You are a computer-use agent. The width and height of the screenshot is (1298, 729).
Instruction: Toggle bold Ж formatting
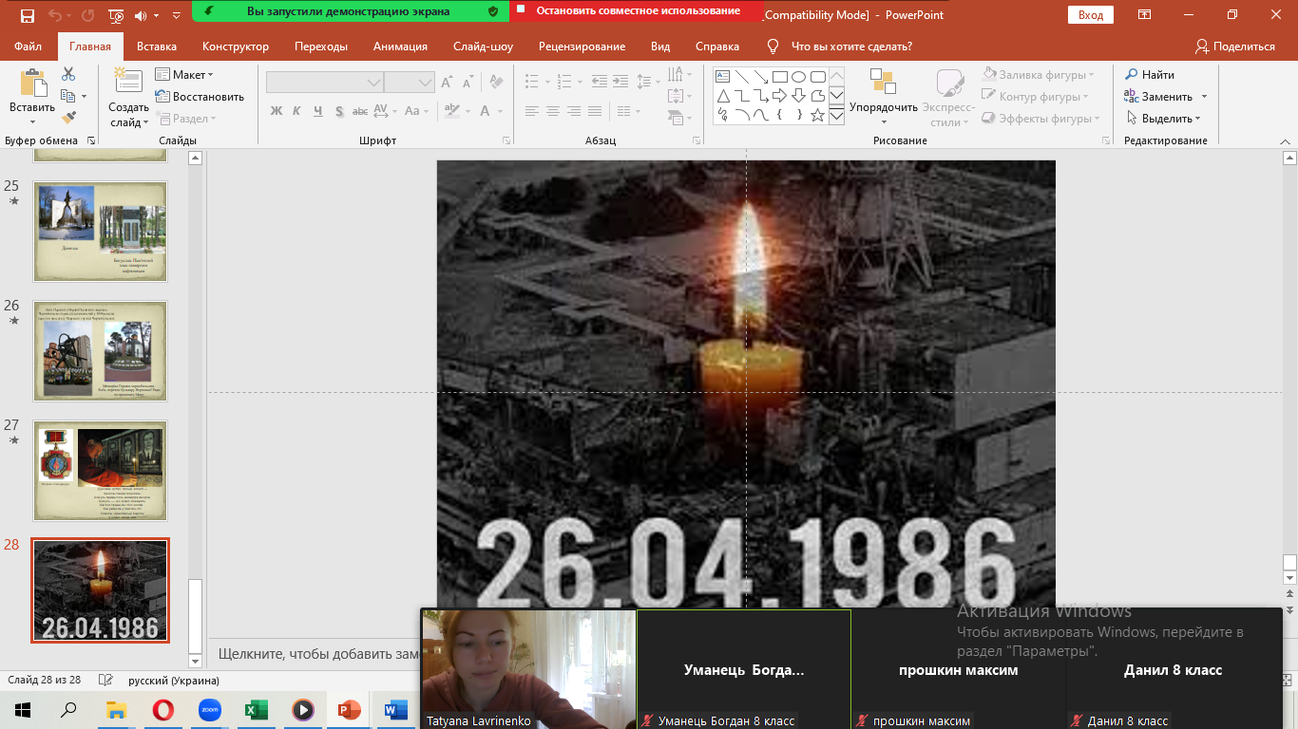coord(277,111)
